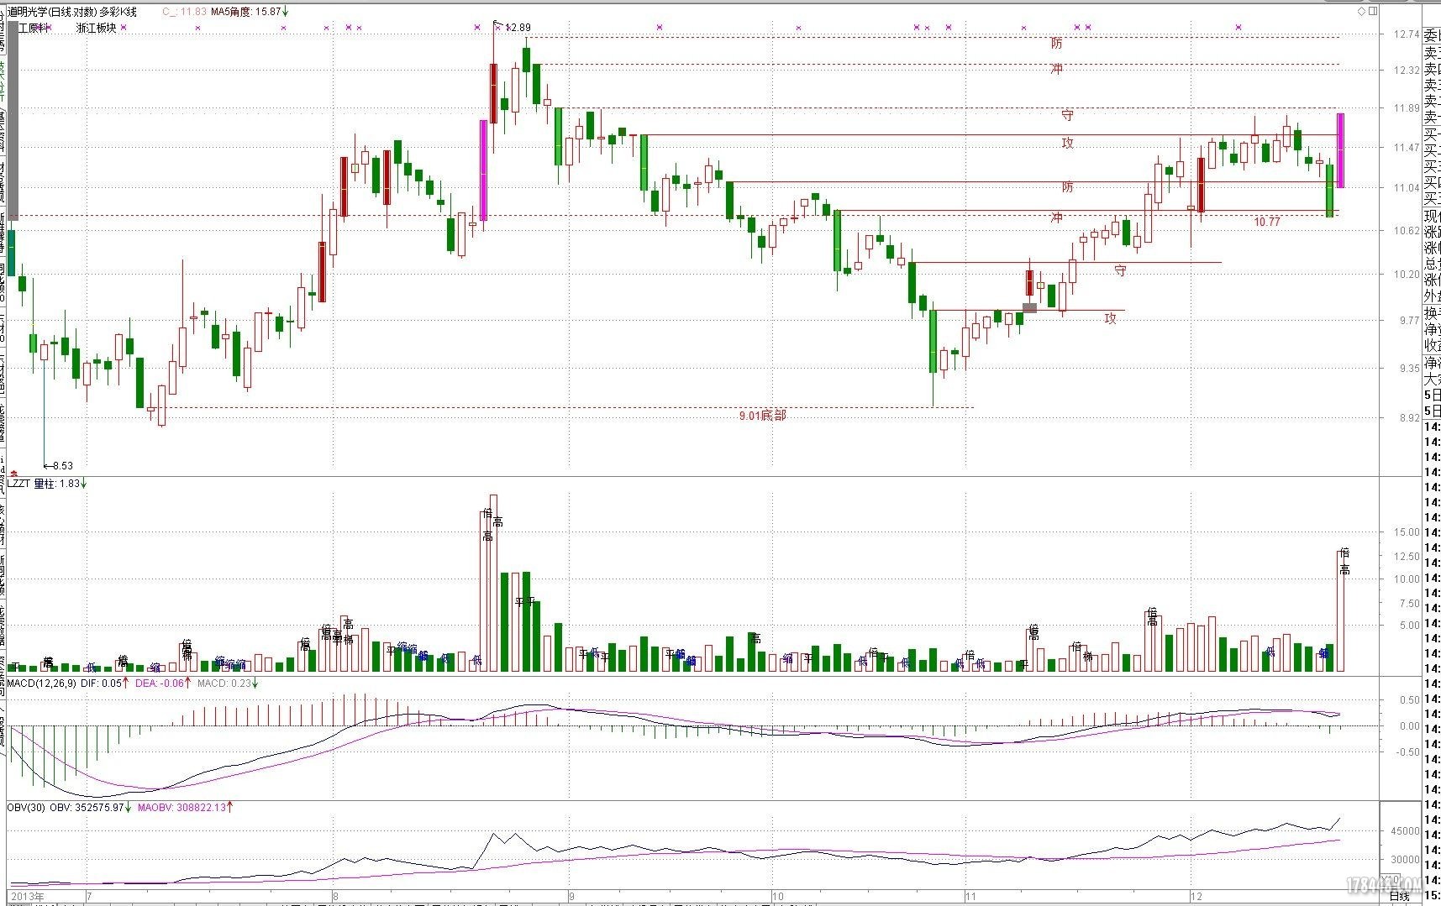Click the latest tall volume bar labeled 倍高
The height and width of the screenshot is (906, 1441).
coord(1340,611)
